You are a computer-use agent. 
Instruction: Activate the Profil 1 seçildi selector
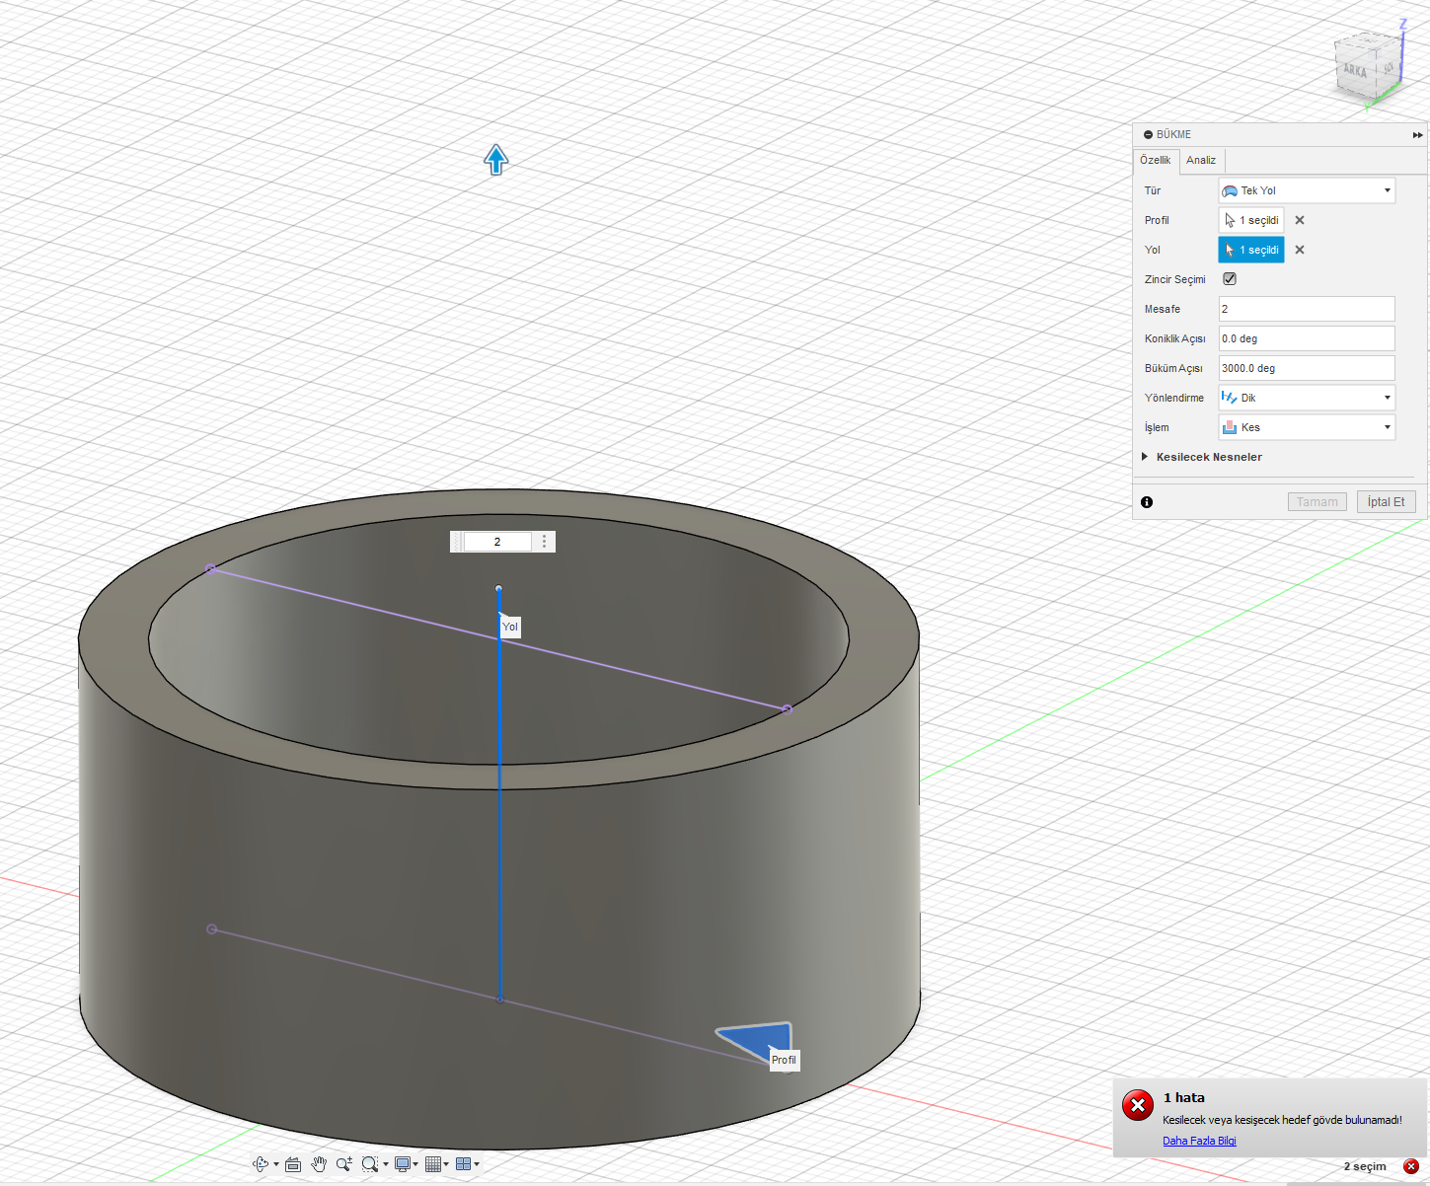(x=1251, y=220)
